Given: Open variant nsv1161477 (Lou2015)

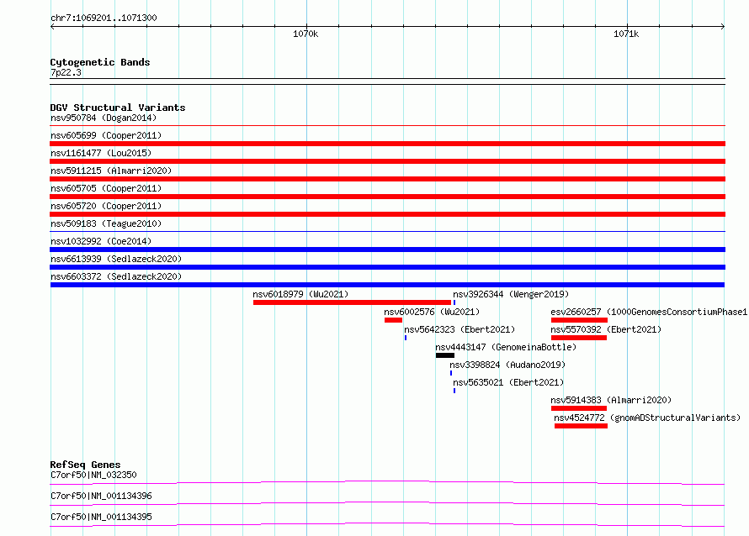Looking at the screenshot, I should (101, 153).
